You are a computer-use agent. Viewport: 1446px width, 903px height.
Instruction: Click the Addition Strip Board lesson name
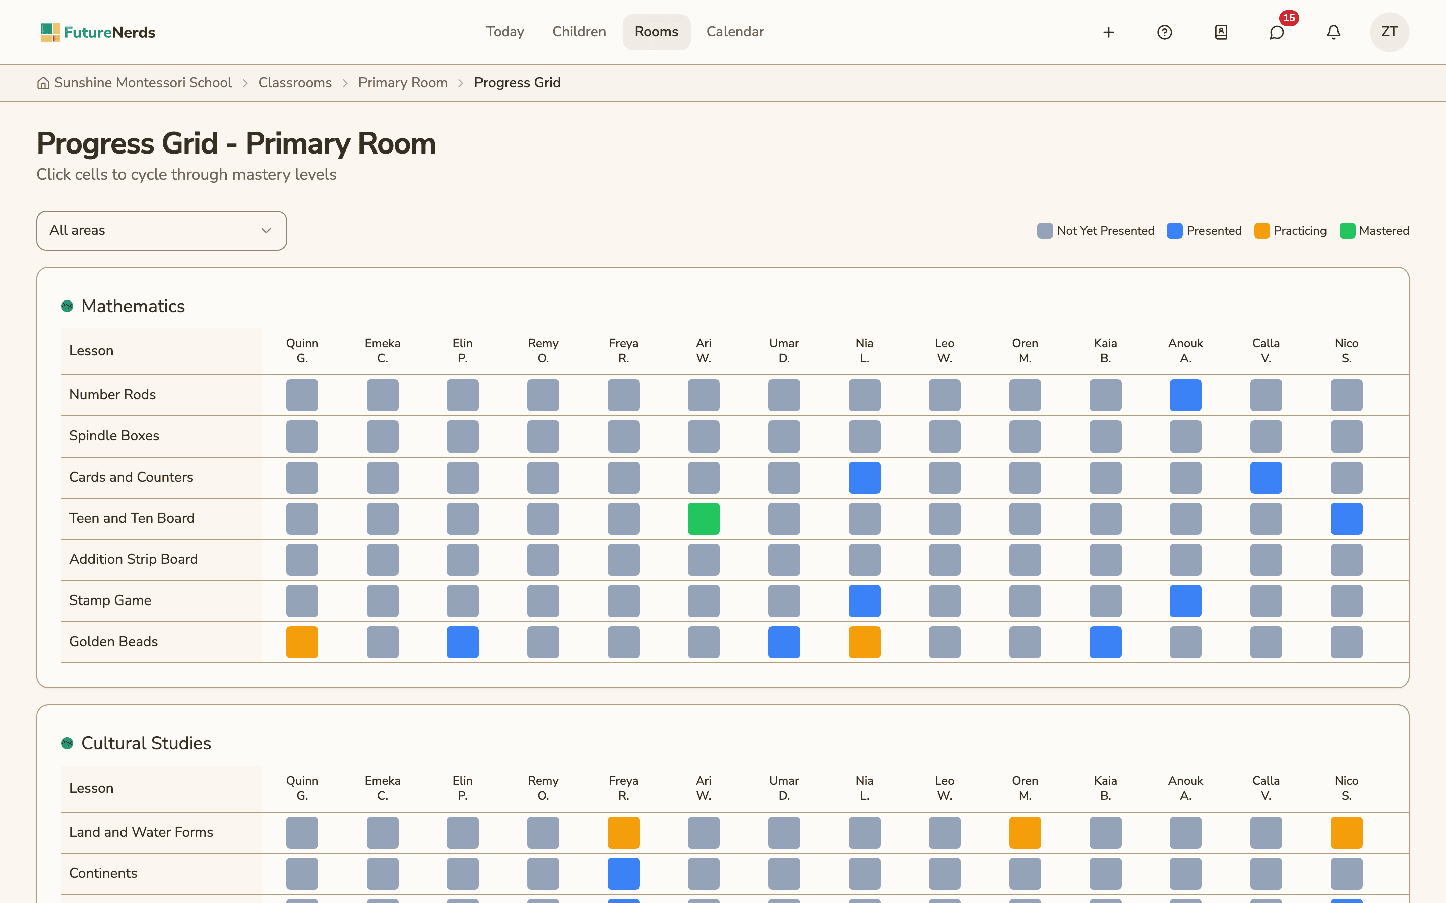pyautogui.click(x=133, y=559)
